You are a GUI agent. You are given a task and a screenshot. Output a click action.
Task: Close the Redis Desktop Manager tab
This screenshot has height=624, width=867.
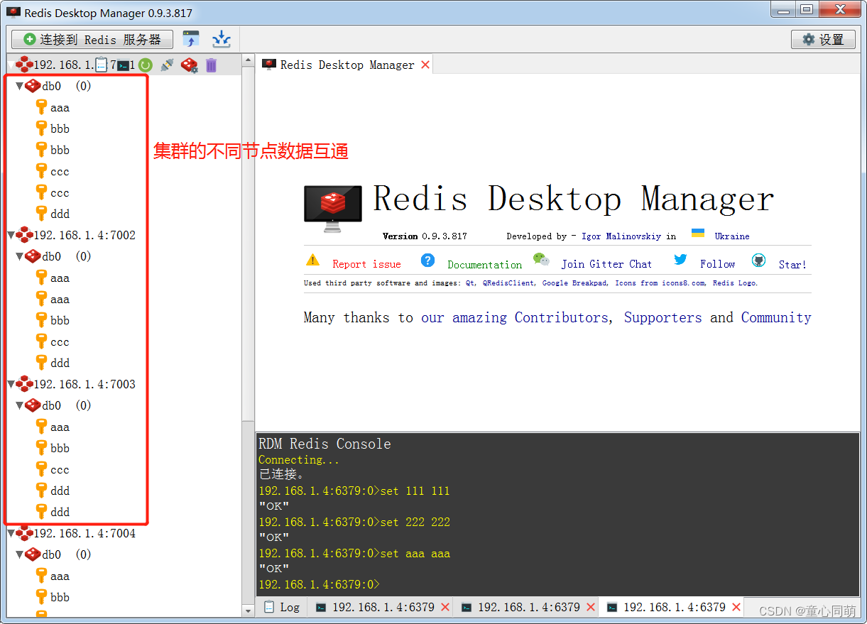(425, 65)
